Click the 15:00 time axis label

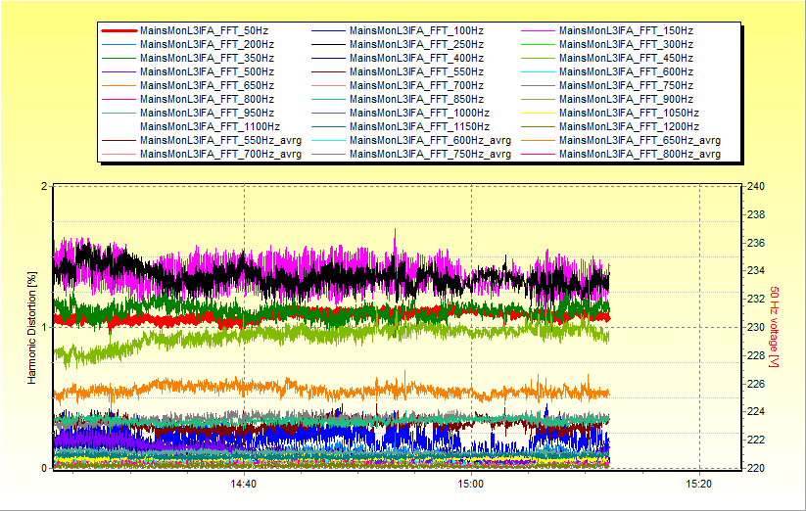tap(471, 484)
